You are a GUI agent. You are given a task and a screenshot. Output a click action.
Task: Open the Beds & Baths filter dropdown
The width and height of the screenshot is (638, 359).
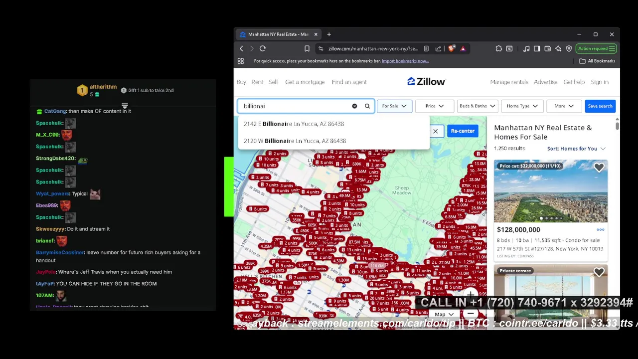[477, 106]
